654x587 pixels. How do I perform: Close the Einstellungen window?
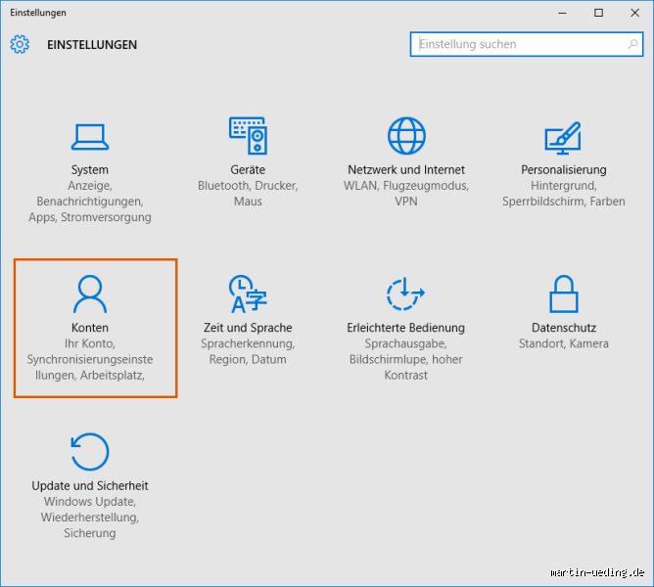634,13
